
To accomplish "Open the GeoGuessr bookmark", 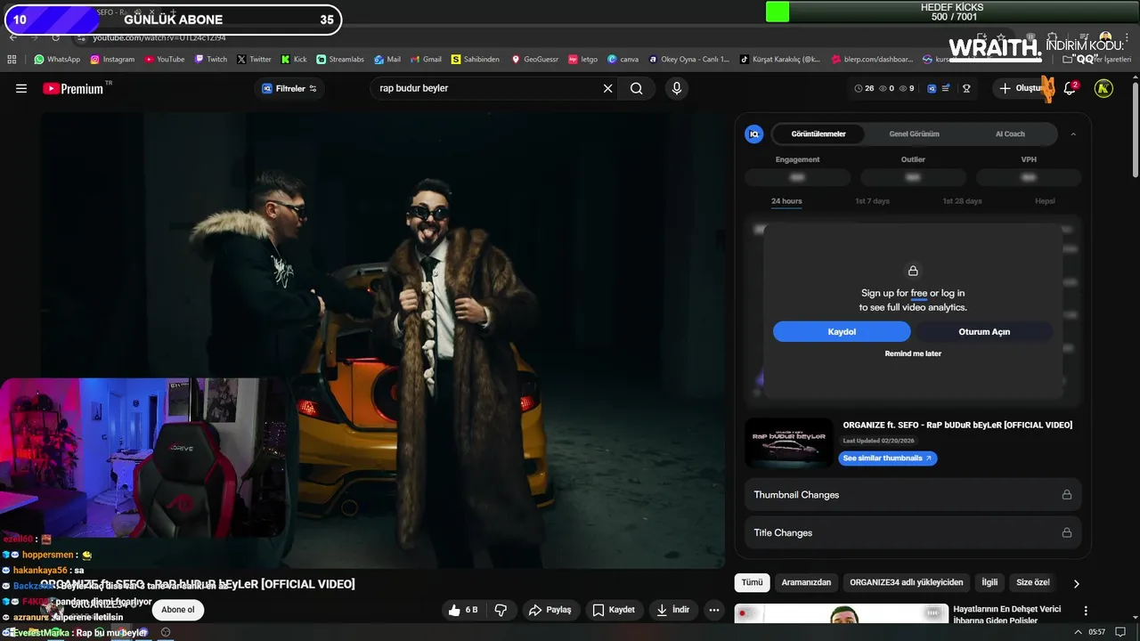I will point(535,60).
